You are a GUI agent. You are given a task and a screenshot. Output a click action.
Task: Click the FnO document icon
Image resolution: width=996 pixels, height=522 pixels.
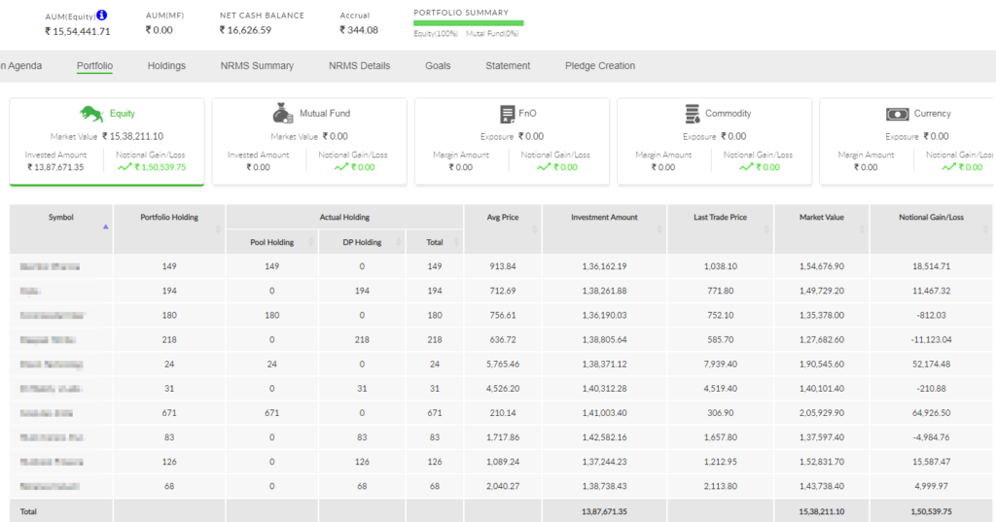tap(507, 114)
